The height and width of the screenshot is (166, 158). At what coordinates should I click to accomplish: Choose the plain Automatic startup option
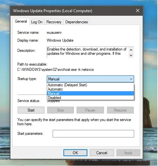pos(90,89)
